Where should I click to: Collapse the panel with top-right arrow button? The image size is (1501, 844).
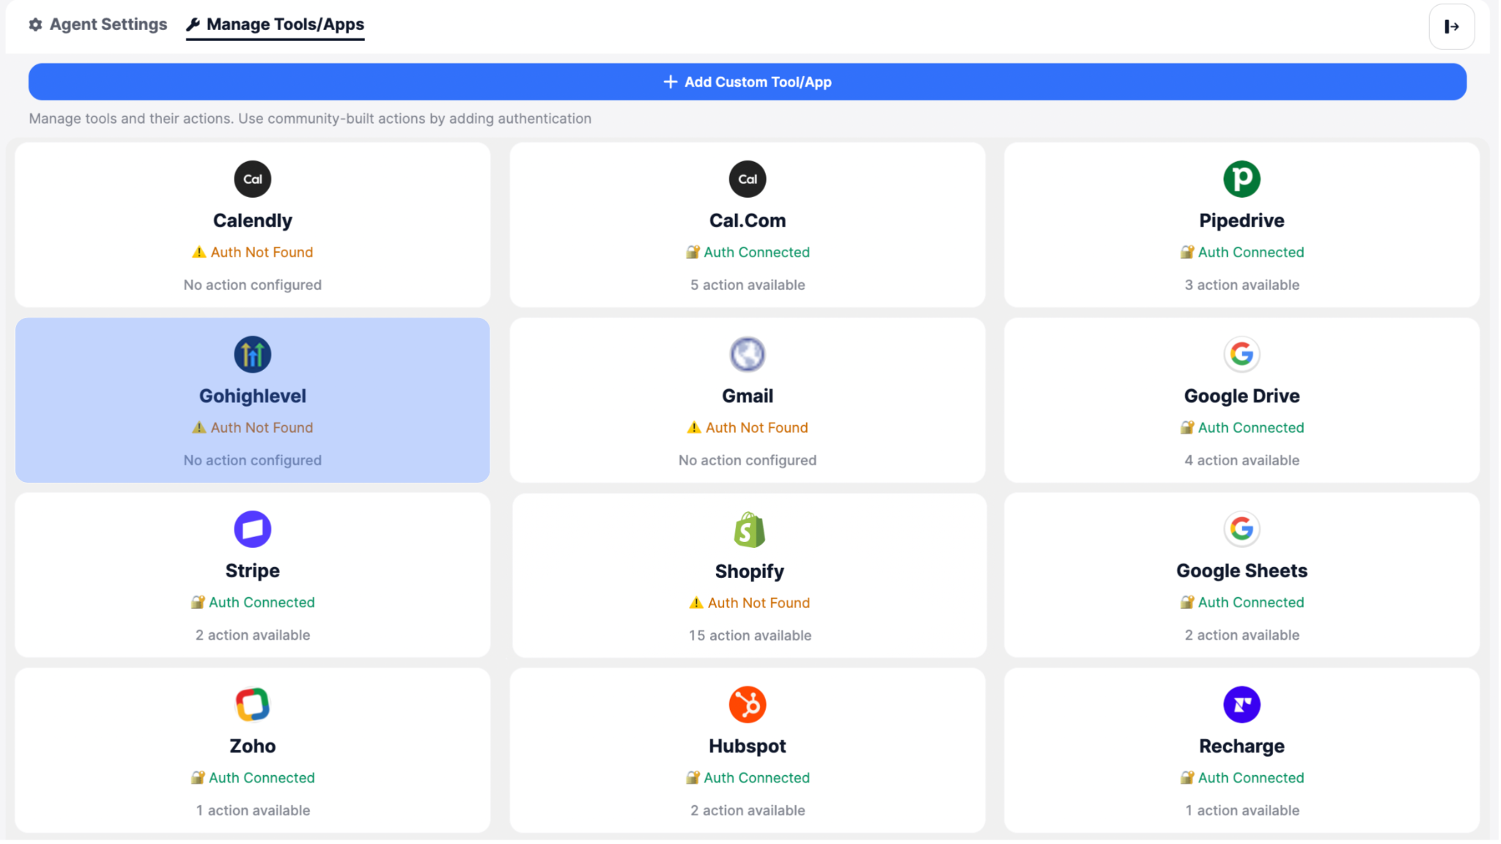click(x=1450, y=26)
